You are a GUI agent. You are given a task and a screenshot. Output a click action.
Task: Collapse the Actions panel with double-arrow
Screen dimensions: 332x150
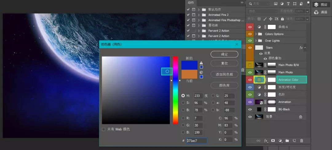point(242,2)
